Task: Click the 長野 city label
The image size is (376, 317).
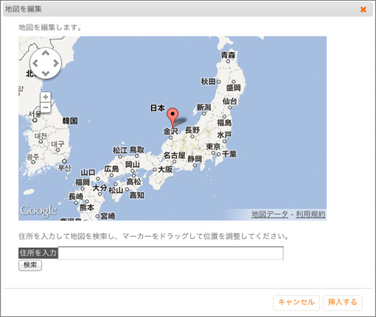Action: [x=192, y=129]
